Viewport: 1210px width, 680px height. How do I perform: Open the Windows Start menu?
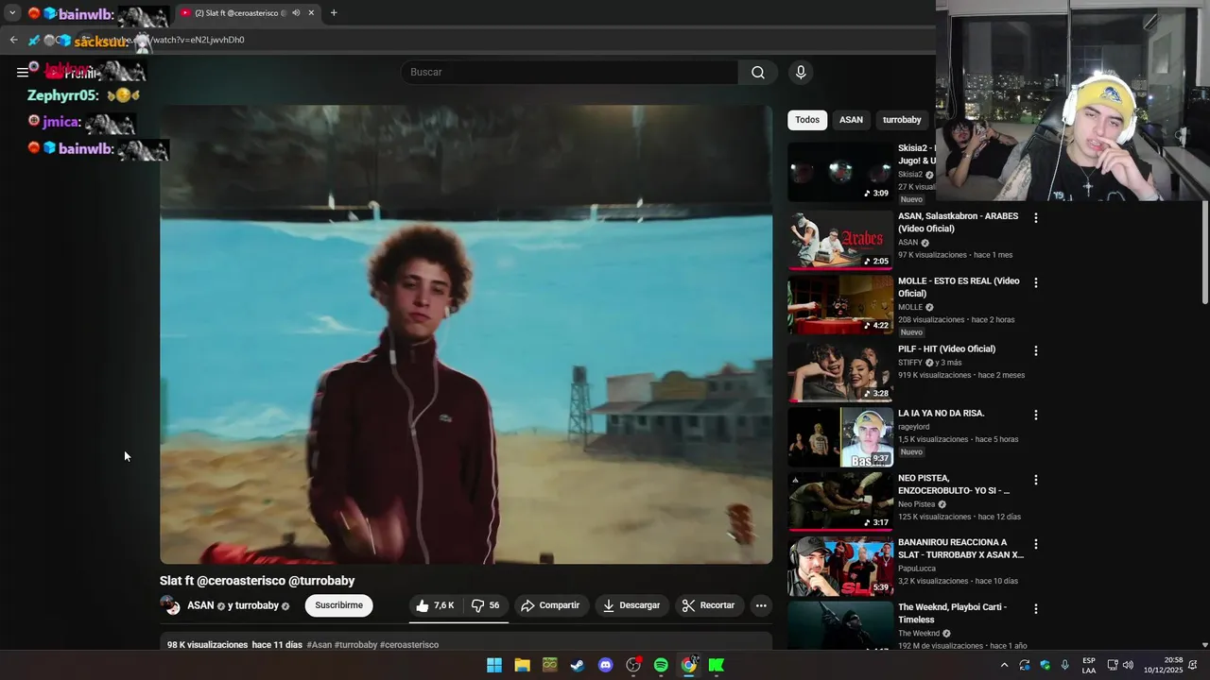[x=494, y=665]
